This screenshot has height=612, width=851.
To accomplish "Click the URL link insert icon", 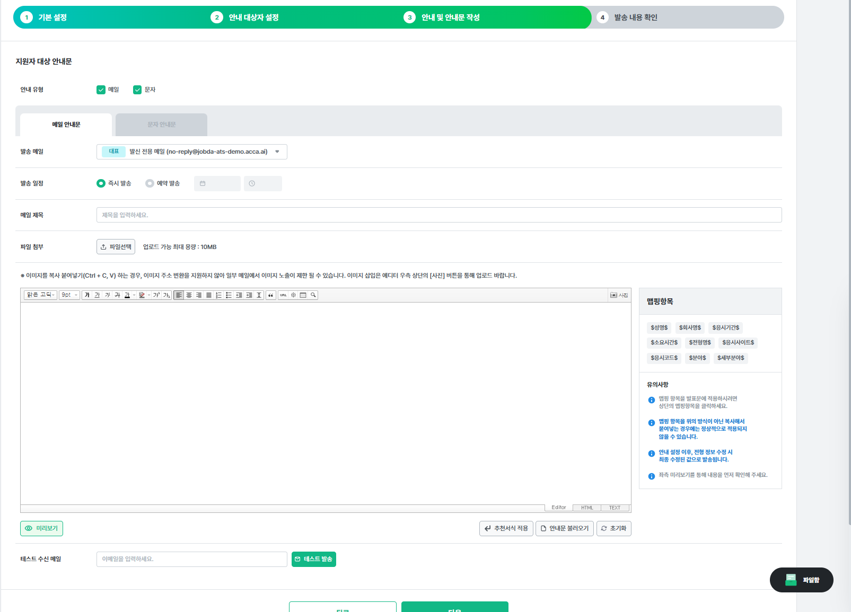I will (284, 295).
